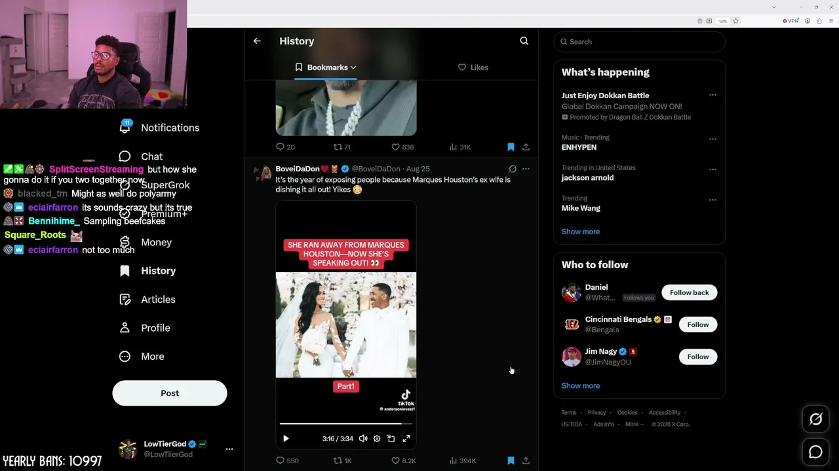This screenshot has width=839, height=471.
Task: View analytics of the 31K views post
Action: (x=459, y=147)
